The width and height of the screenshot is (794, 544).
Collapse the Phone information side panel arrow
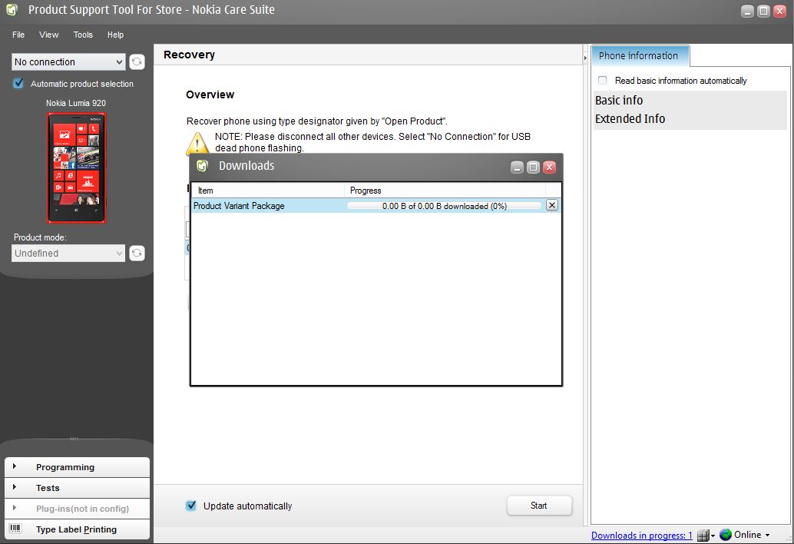(x=585, y=58)
